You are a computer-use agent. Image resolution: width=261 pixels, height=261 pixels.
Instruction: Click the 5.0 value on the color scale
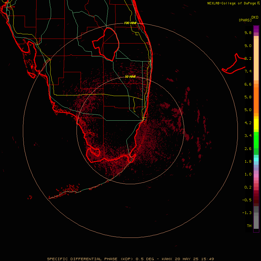click(x=248, y=110)
